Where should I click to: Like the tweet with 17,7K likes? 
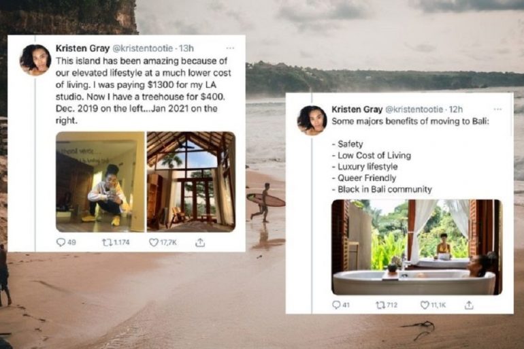coord(153,242)
